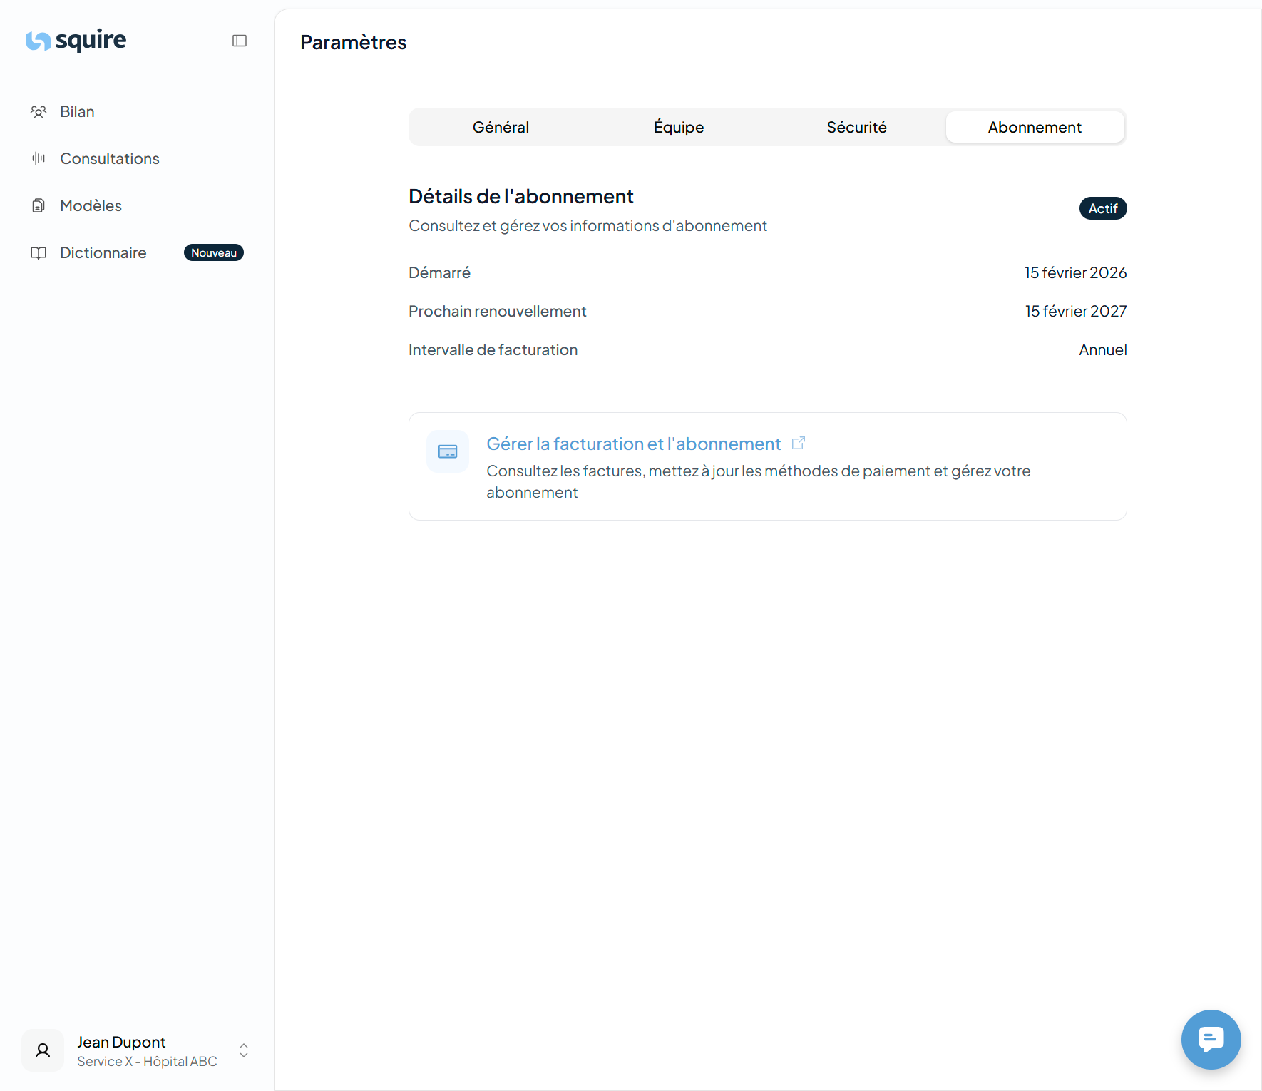This screenshot has height=1091, width=1262.
Task: Open the Bilan page
Action: [77, 111]
